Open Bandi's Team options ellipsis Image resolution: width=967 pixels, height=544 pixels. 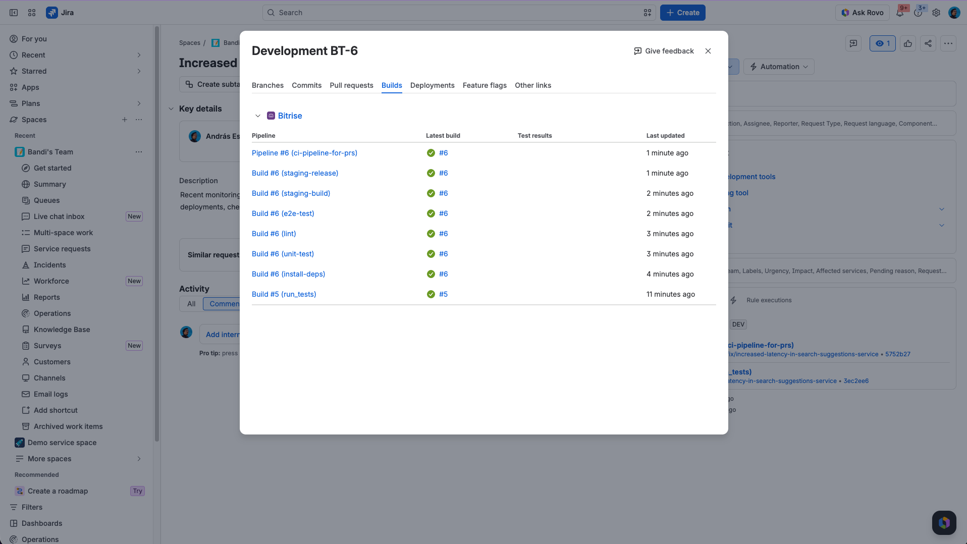(139, 152)
